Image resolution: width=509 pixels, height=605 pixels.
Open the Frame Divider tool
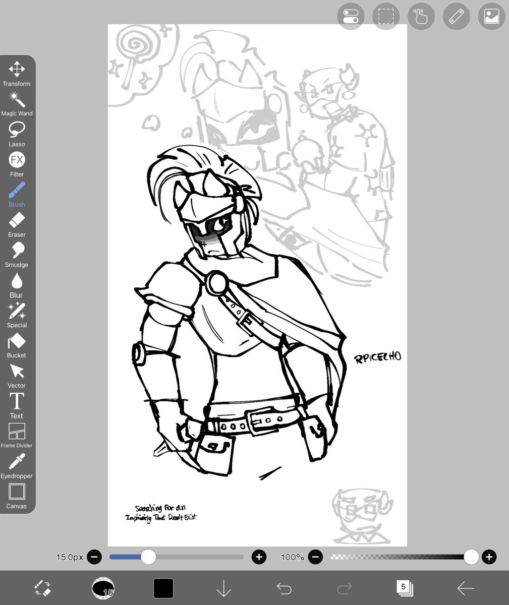[17, 436]
